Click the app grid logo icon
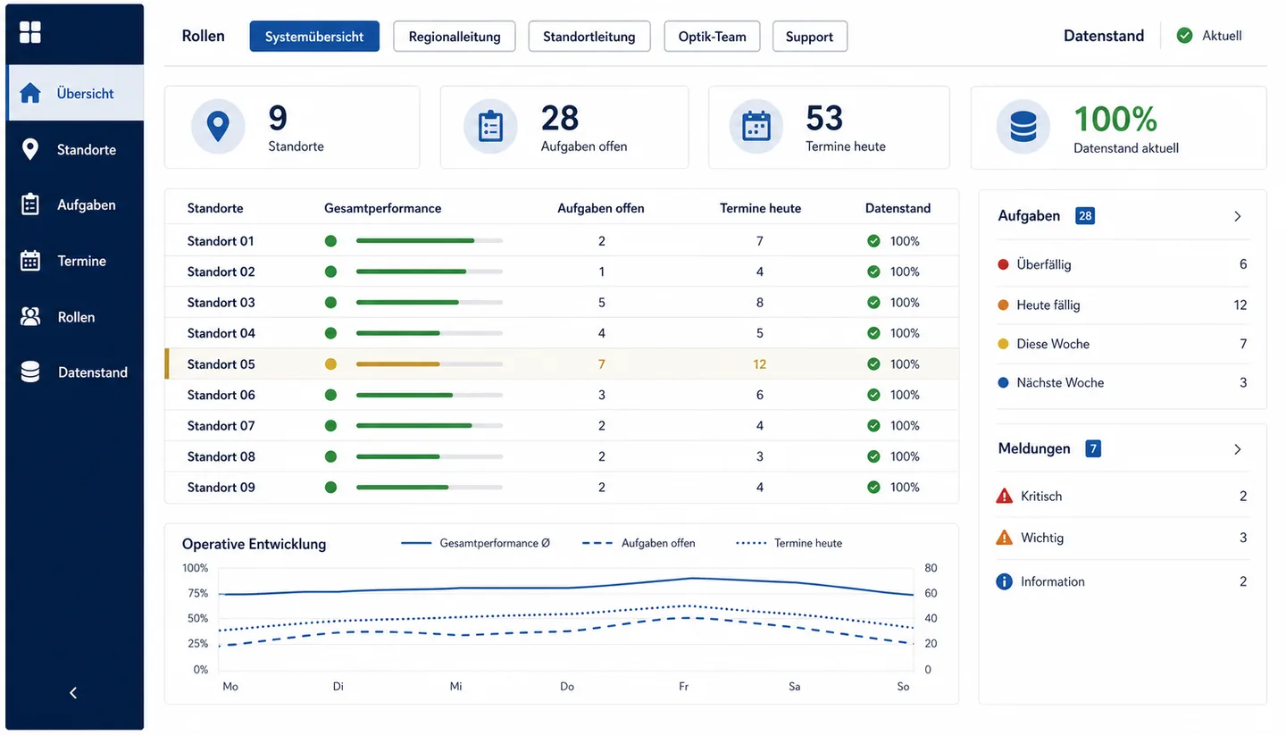1286x735 pixels. tap(30, 32)
